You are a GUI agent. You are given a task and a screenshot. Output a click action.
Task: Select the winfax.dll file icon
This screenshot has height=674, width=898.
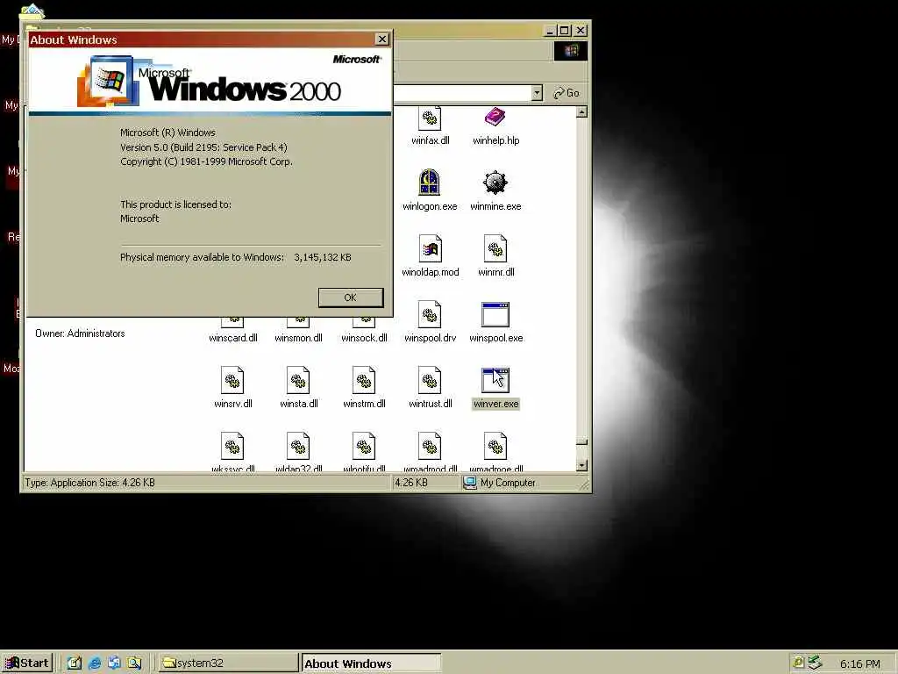430,118
